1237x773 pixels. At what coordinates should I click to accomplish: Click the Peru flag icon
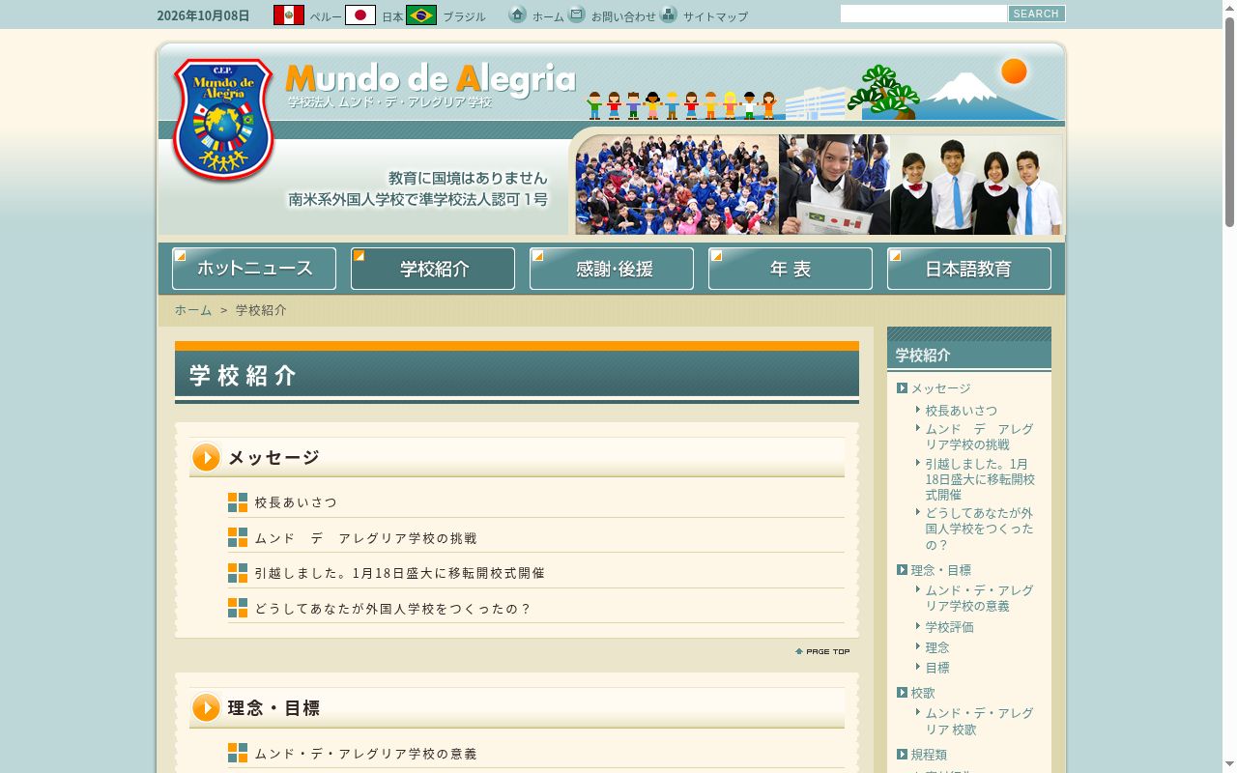tap(289, 15)
